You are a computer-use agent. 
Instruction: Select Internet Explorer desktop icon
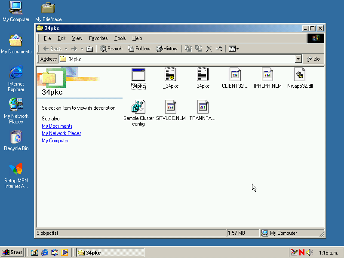(x=16, y=79)
